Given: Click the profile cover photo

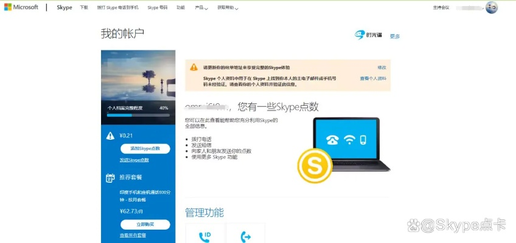Looking at the screenshot, I should (x=138, y=75).
